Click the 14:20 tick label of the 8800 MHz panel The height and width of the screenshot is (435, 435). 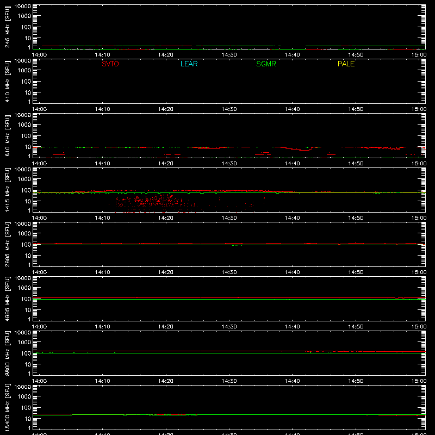coord(166,381)
